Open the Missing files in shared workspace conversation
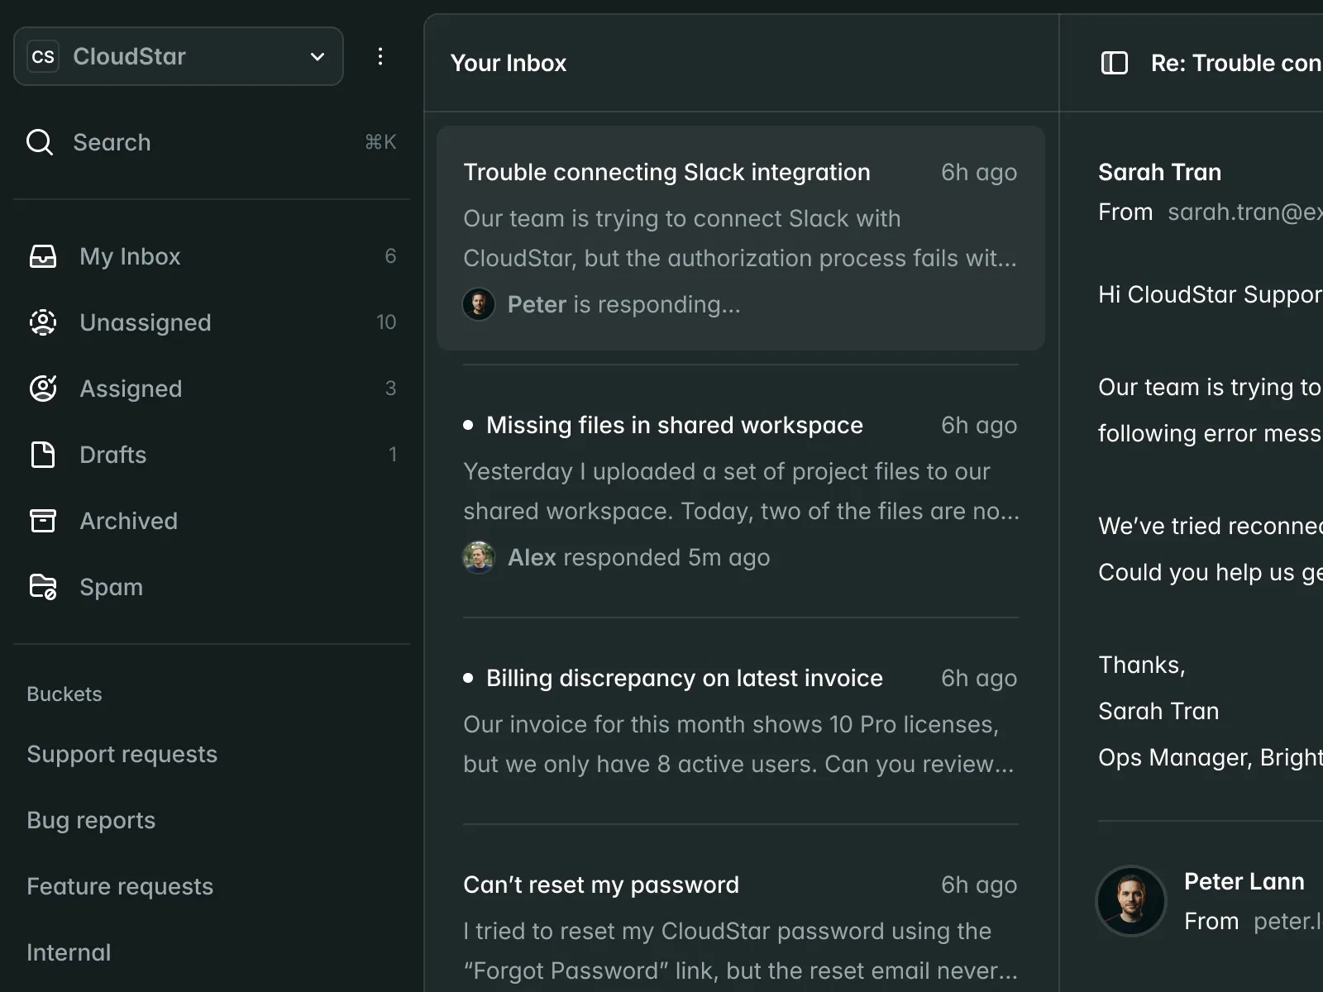Screen dimensions: 1323x992 (x=674, y=425)
